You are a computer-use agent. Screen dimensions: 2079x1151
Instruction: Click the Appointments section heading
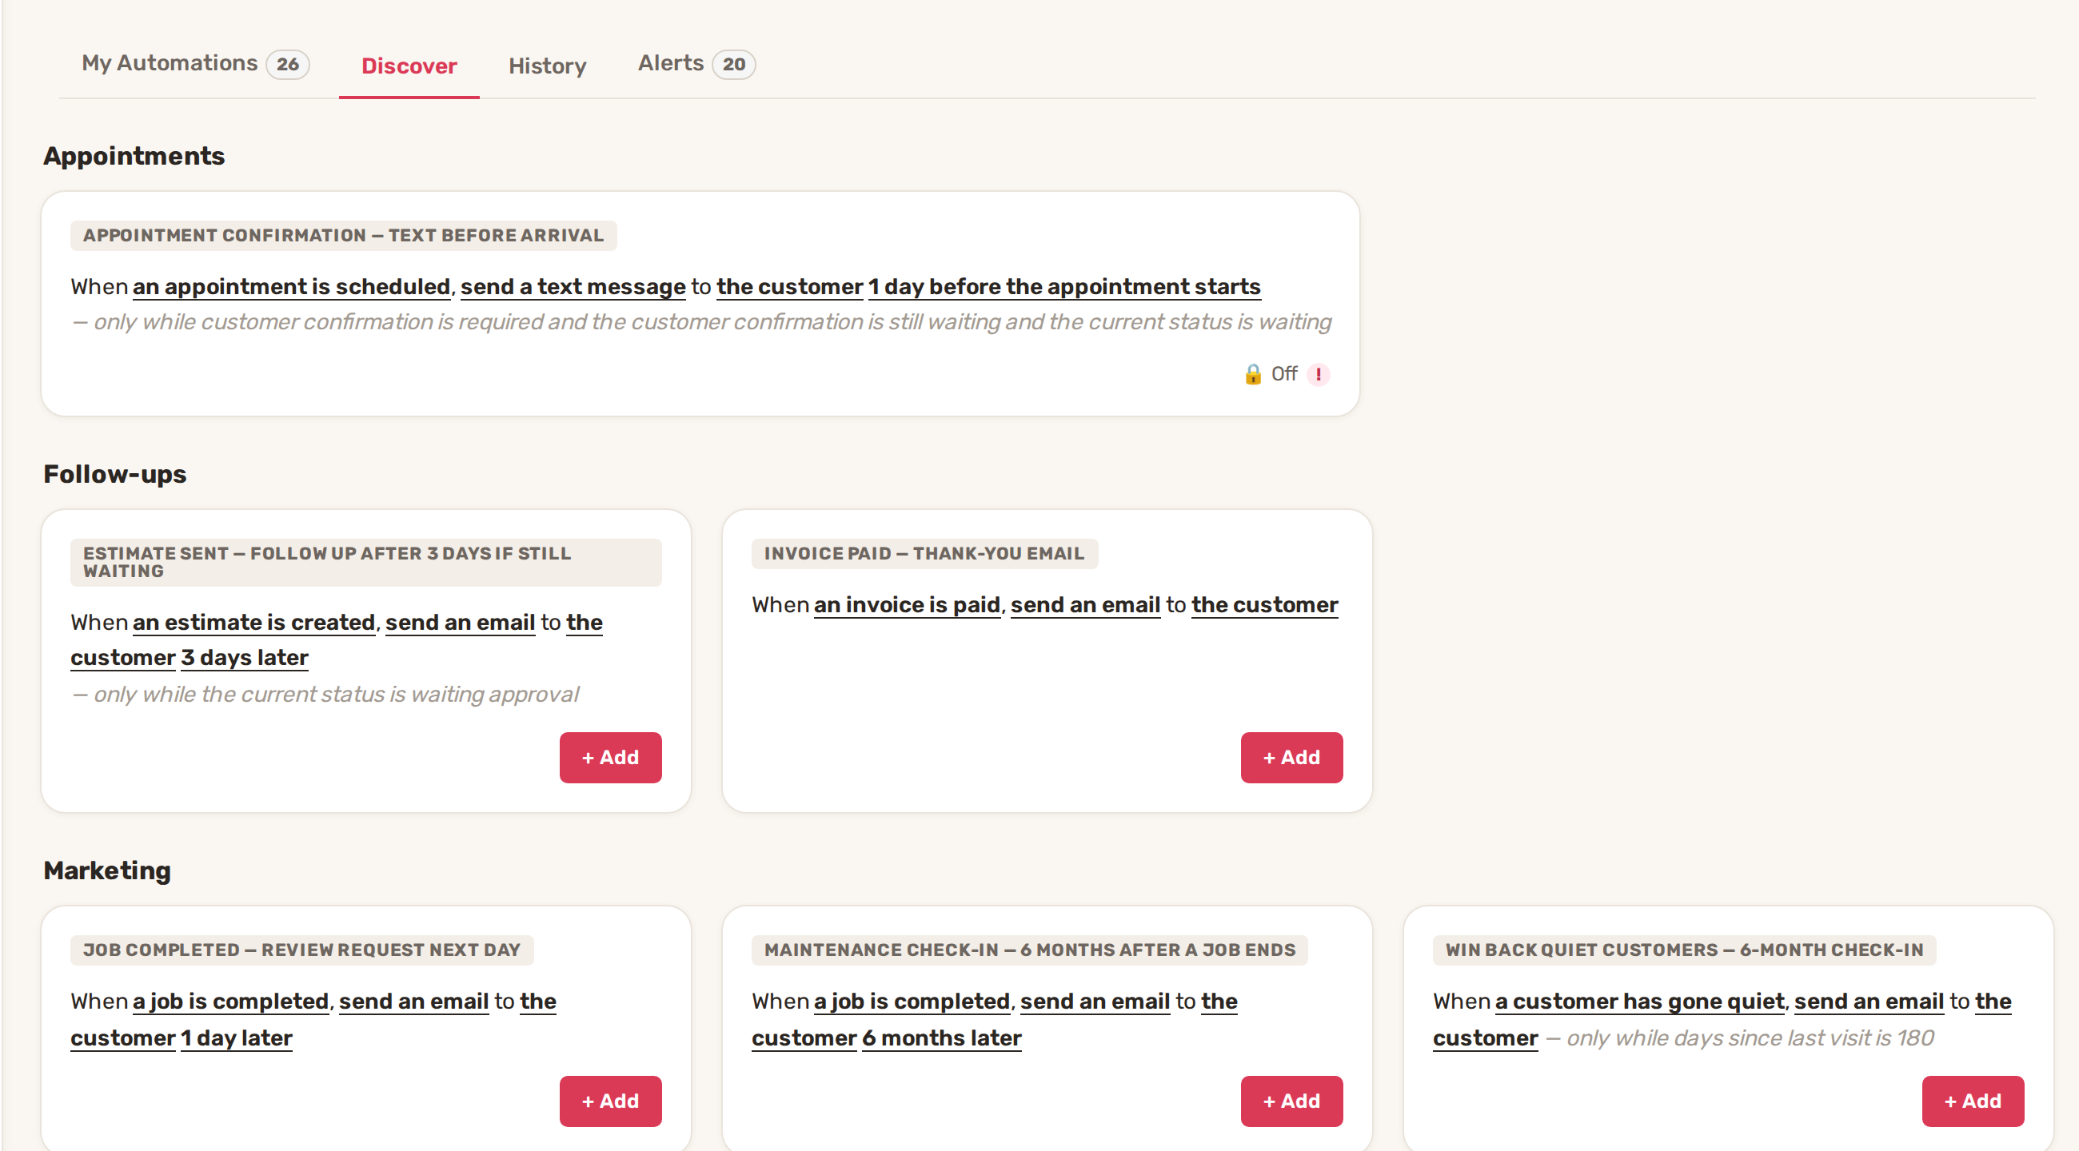pos(134,156)
